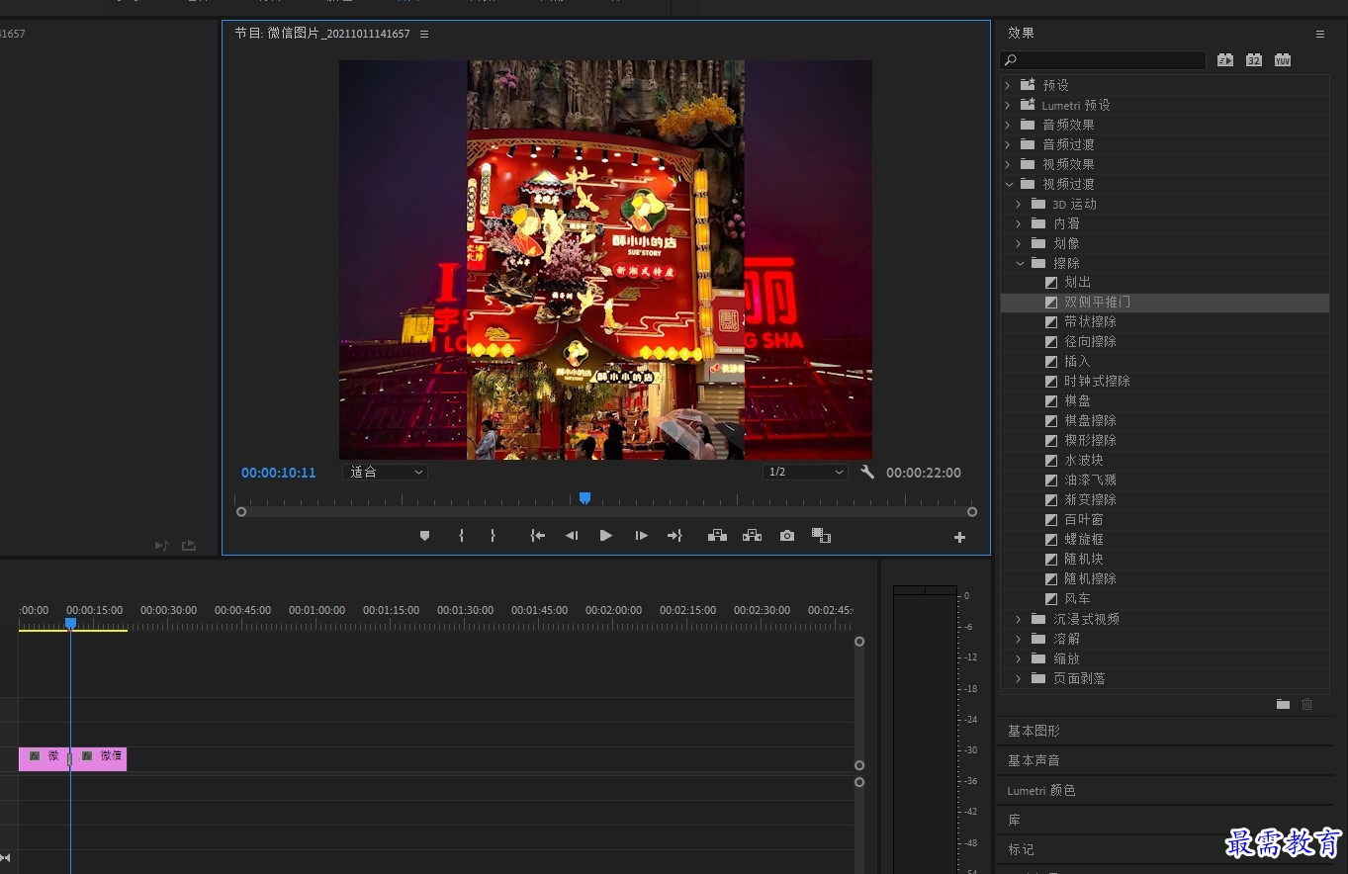Open the 基本图形 panel tab
The height and width of the screenshot is (874, 1348).
click(1033, 731)
